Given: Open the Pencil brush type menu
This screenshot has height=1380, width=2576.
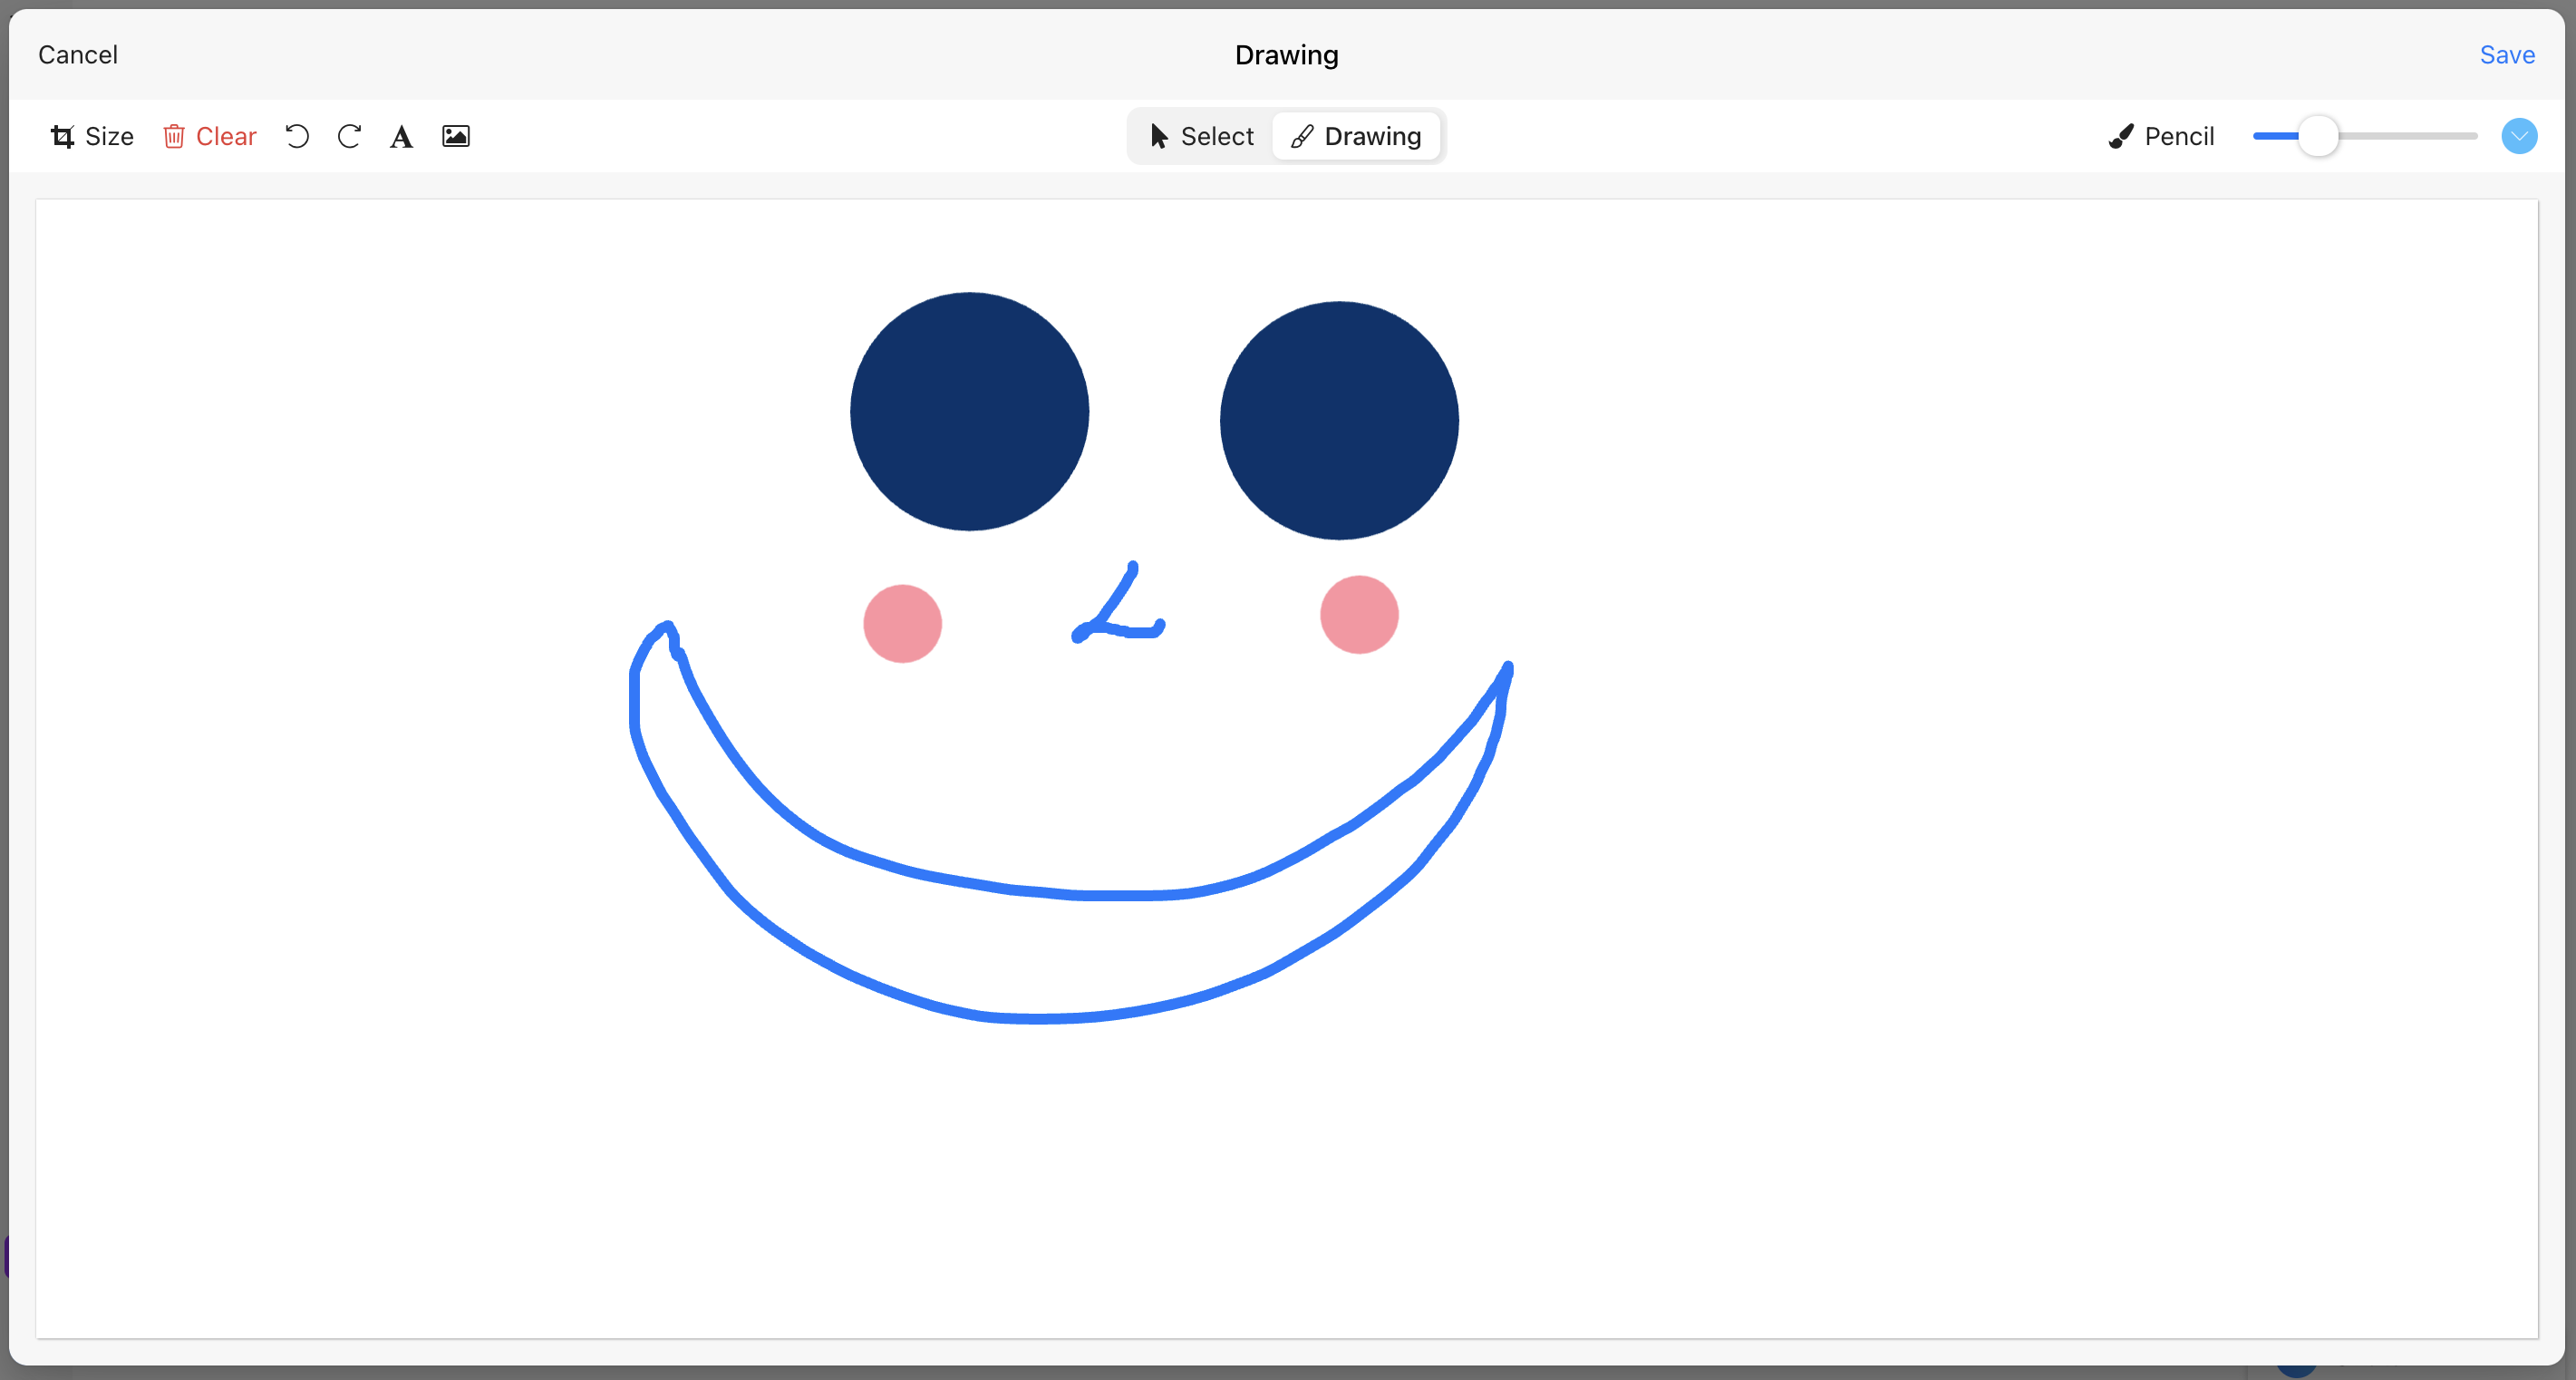Looking at the screenshot, I should [2178, 136].
